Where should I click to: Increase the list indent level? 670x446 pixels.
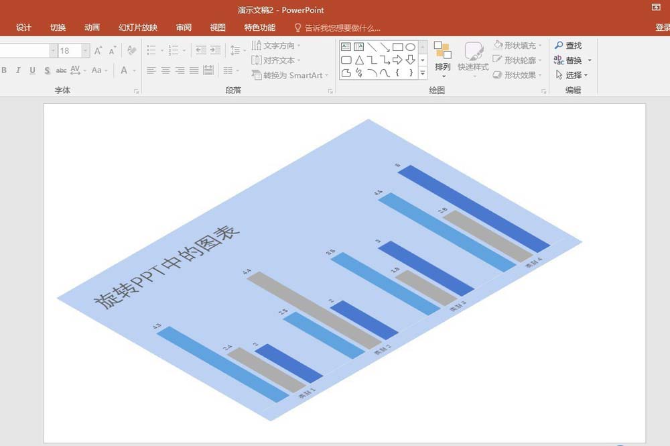(x=215, y=50)
